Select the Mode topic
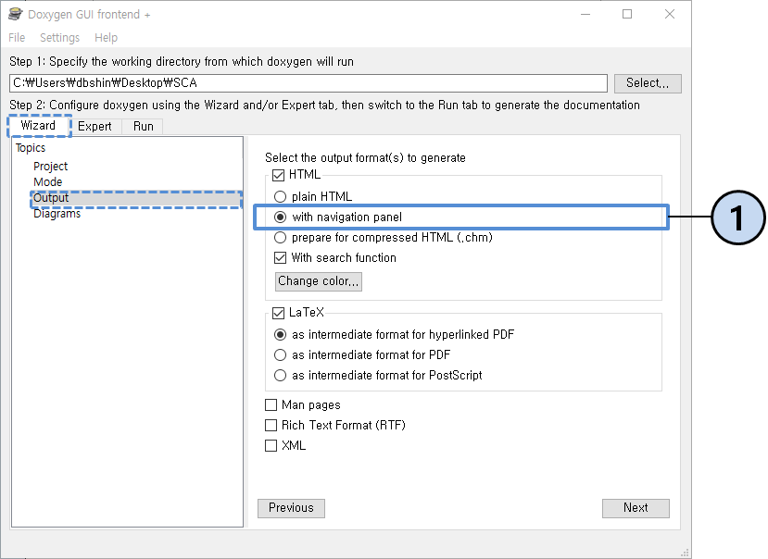Image resolution: width=768 pixels, height=559 pixels. point(48,182)
